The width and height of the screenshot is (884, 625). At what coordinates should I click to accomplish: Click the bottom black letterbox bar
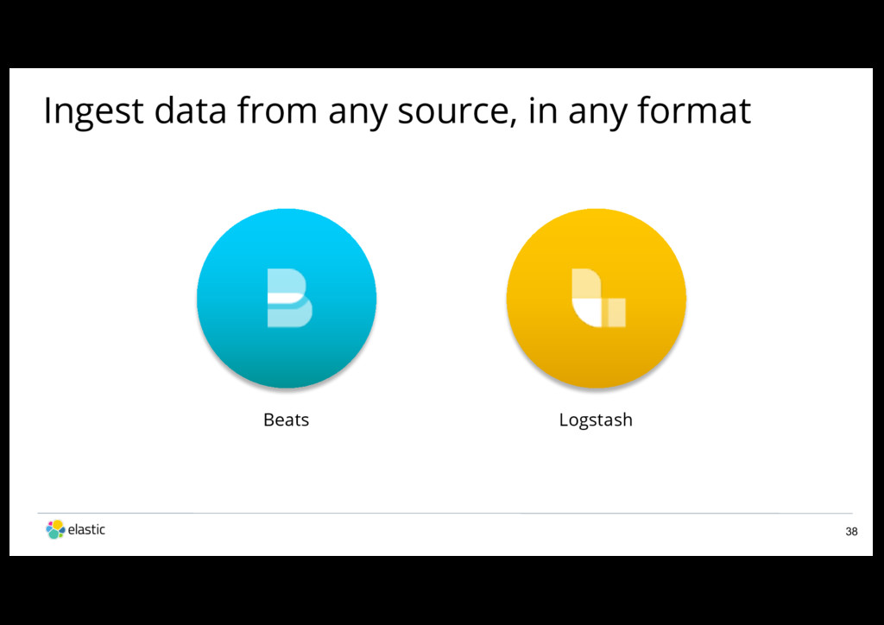pos(442,590)
